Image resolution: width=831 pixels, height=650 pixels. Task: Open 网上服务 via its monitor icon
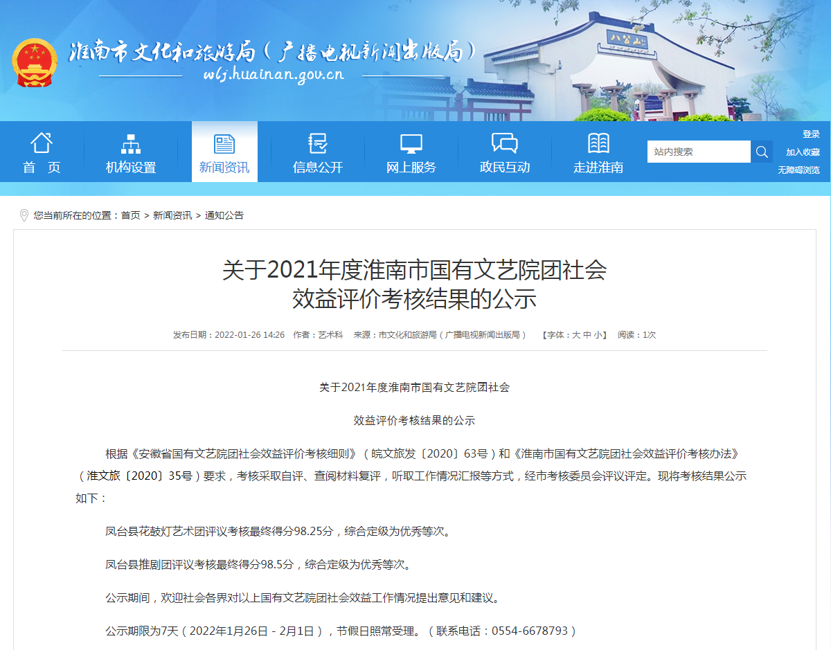(x=411, y=143)
